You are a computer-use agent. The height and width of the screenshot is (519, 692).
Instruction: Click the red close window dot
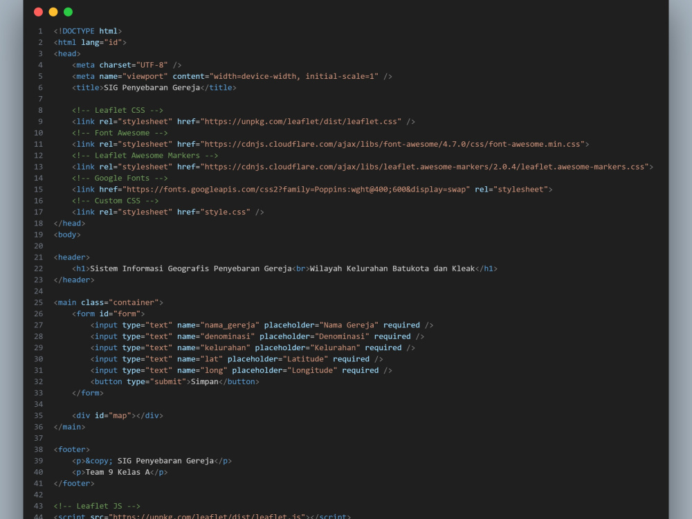[x=38, y=12]
